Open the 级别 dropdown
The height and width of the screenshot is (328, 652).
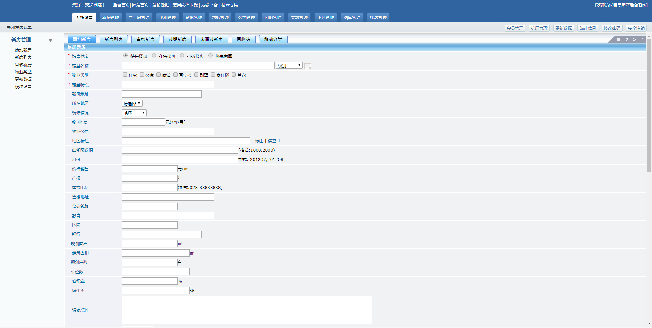click(289, 65)
